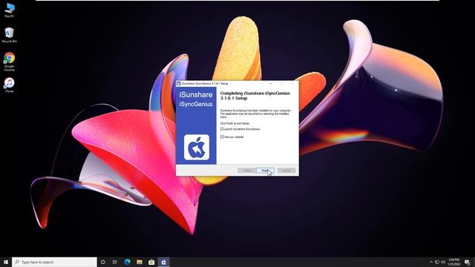Click the taskbar search box
475x267 pixels.
click(x=54, y=262)
